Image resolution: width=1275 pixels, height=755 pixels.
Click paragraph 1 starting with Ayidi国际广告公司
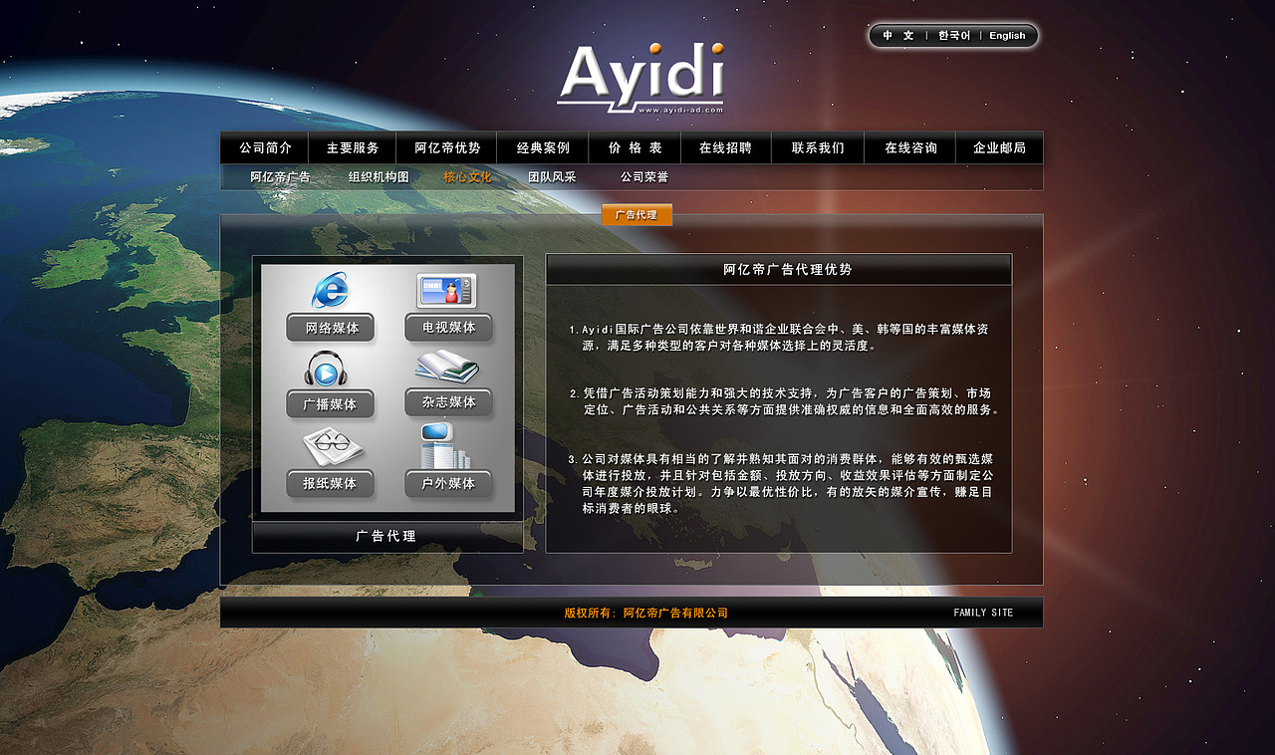[x=780, y=338]
